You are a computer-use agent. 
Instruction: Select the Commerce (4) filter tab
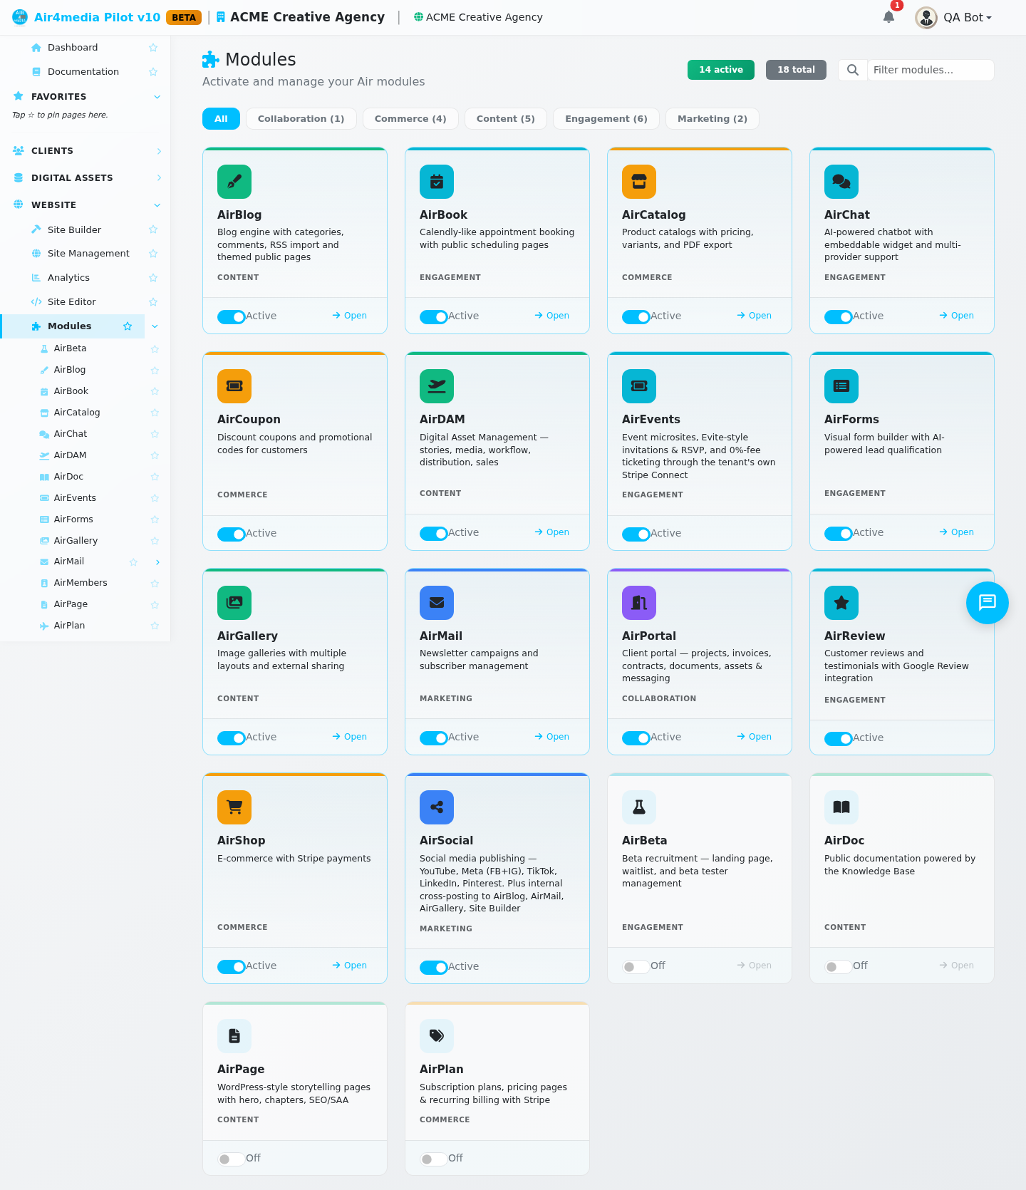click(x=410, y=119)
